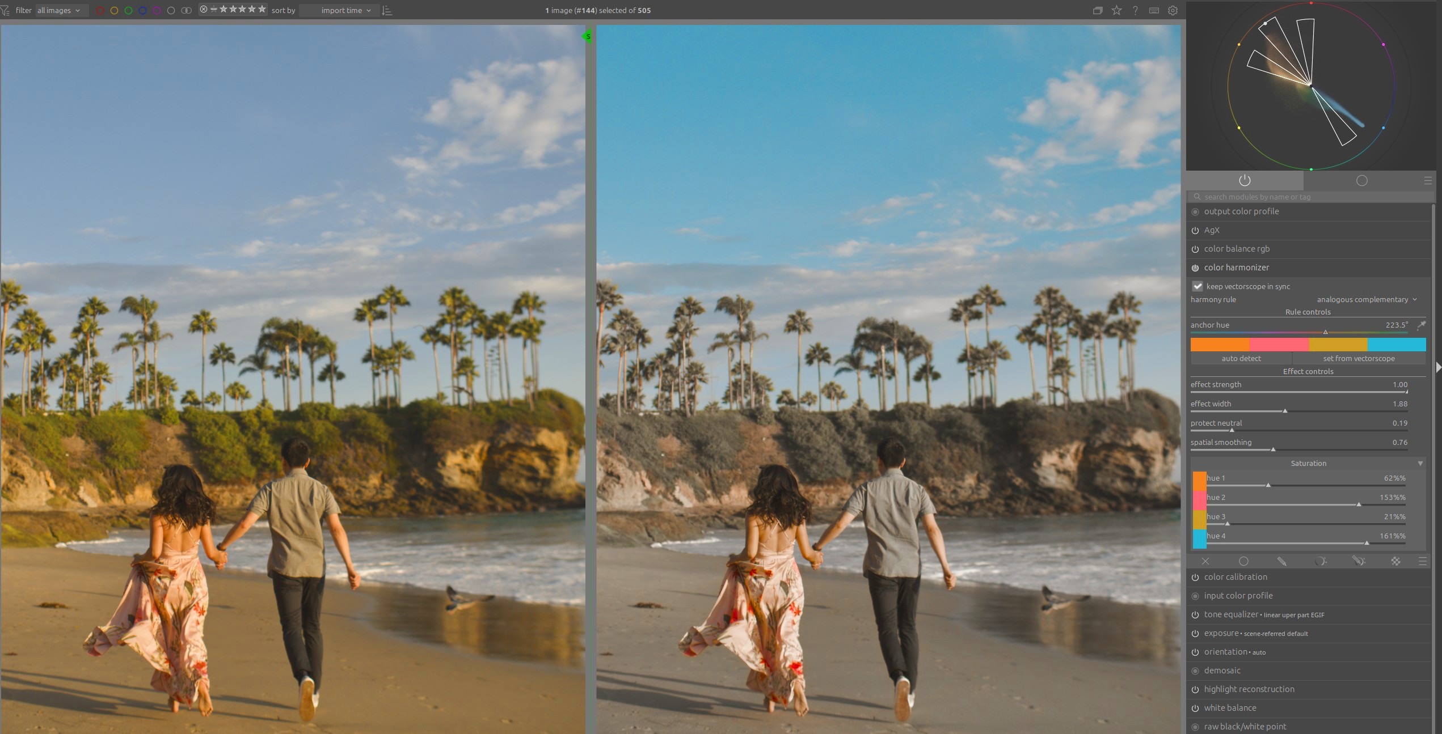Toggle keep vectorscope in sync checkbox
The image size is (1442, 734).
(x=1198, y=286)
